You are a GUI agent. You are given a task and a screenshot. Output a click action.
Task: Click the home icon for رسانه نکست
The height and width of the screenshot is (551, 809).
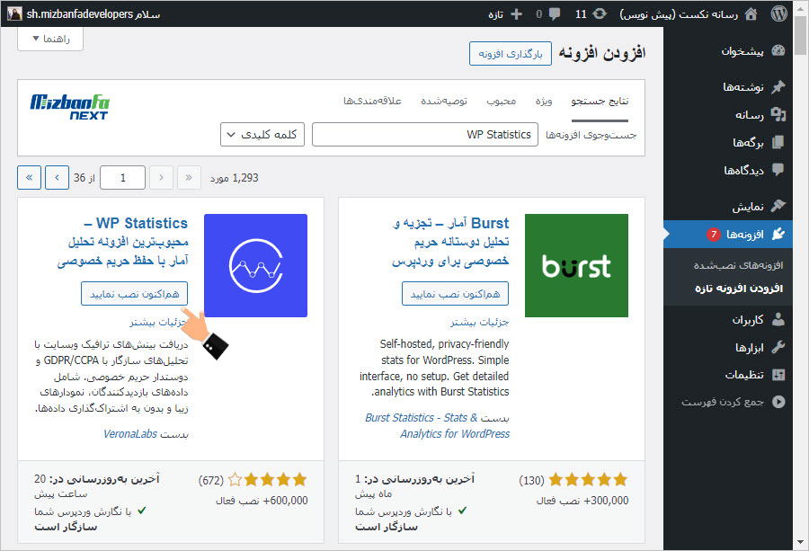point(751,13)
